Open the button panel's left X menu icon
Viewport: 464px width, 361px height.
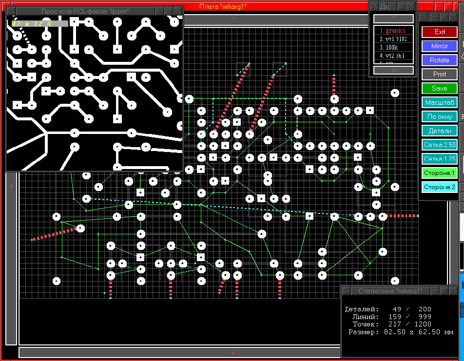pos(424,18)
